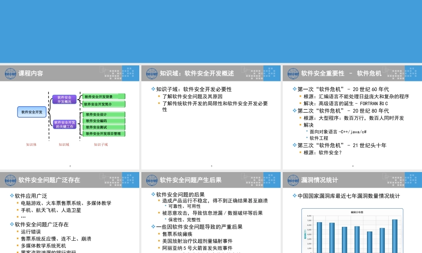Click the 软件安全开发项目管理 green box

pyautogui.click(x=103, y=134)
